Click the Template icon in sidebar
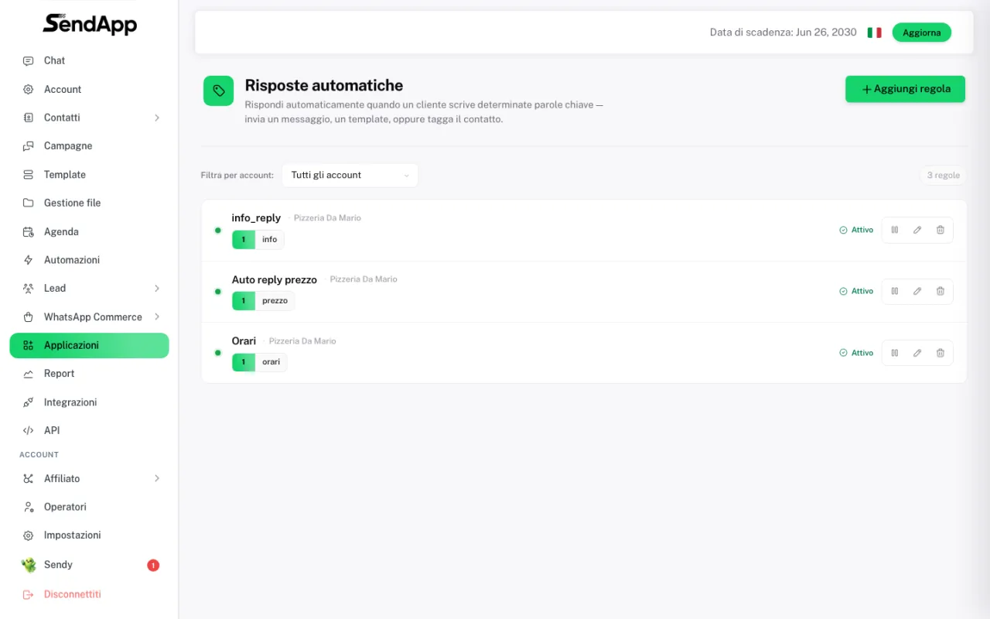The width and height of the screenshot is (990, 619). (29, 175)
